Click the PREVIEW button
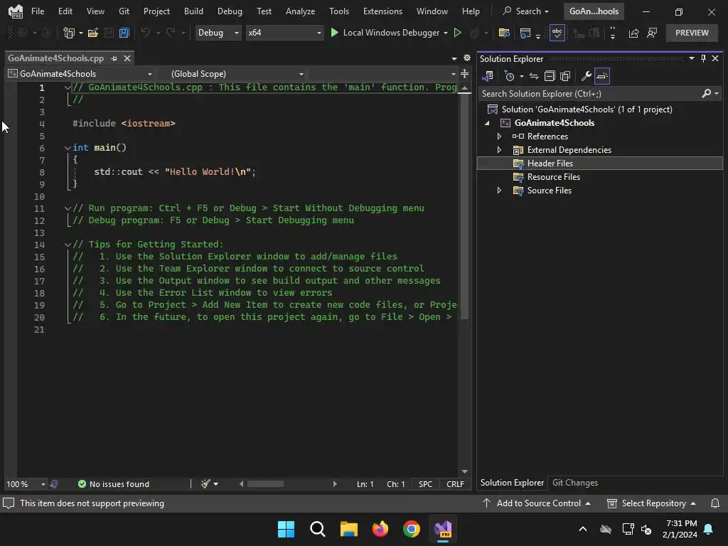 tap(692, 33)
